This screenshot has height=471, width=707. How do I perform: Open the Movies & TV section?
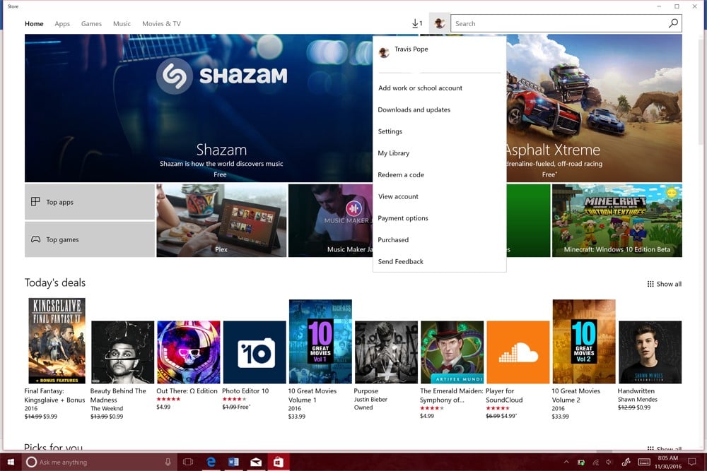click(161, 23)
